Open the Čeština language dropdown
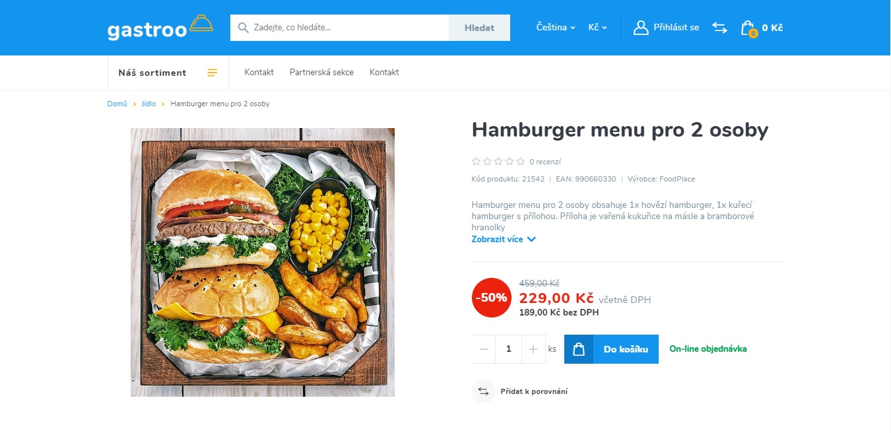Image resolution: width=891 pixels, height=433 pixels. click(x=556, y=28)
